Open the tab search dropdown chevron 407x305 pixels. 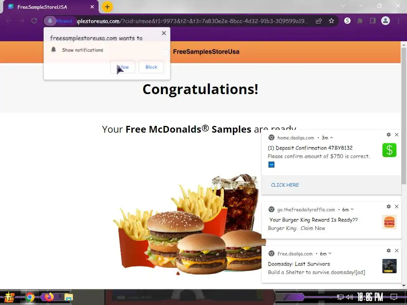(x=343, y=6)
